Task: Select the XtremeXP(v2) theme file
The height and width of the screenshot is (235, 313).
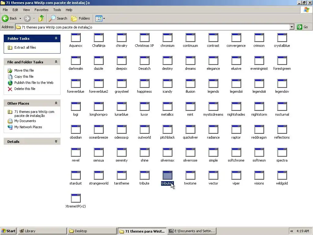Action: (76, 201)
